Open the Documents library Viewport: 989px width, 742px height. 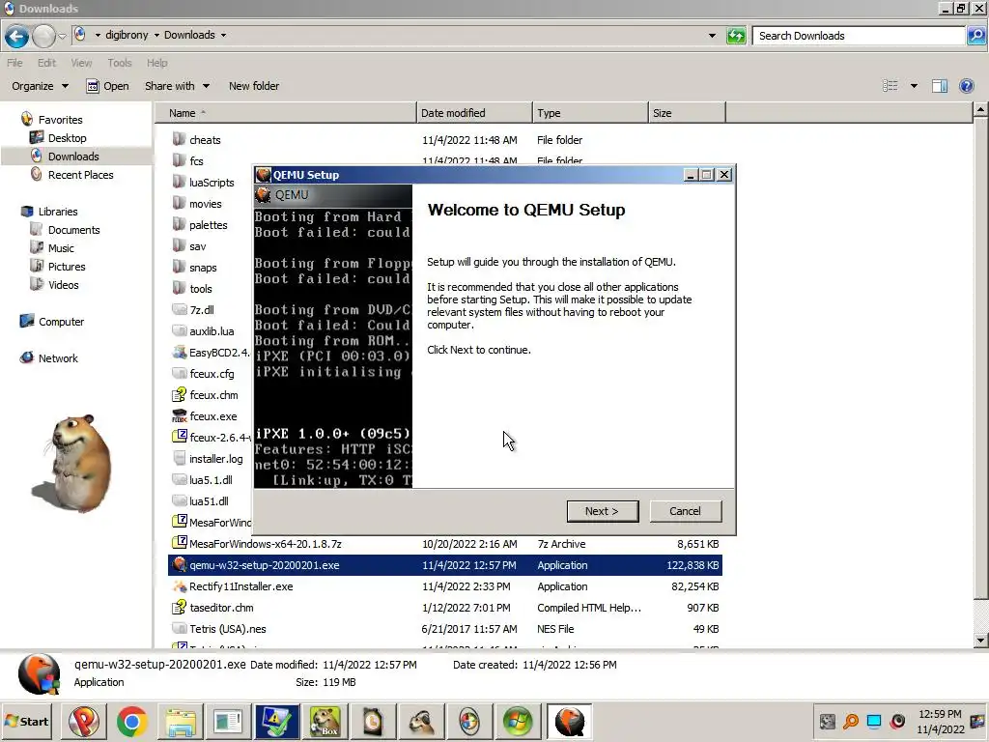pyautogui.click(x=73, y=230)
